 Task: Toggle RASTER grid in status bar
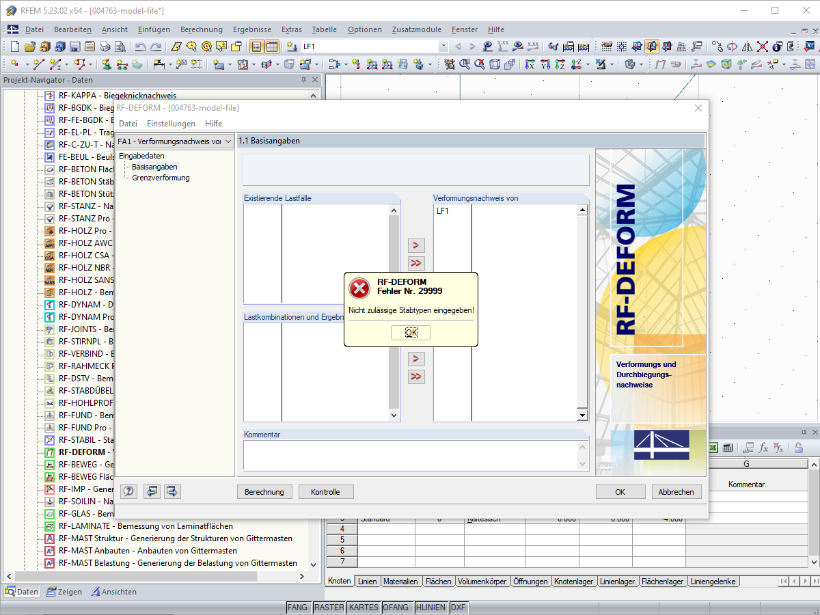point(329,607)
